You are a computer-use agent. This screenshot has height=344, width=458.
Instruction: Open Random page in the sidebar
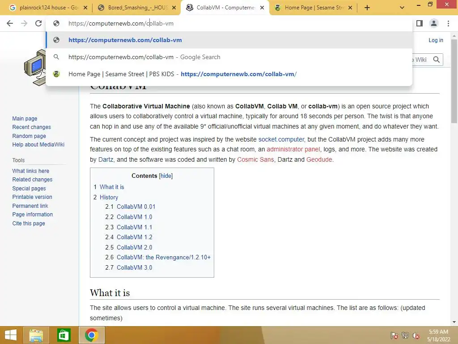[29, 136]
